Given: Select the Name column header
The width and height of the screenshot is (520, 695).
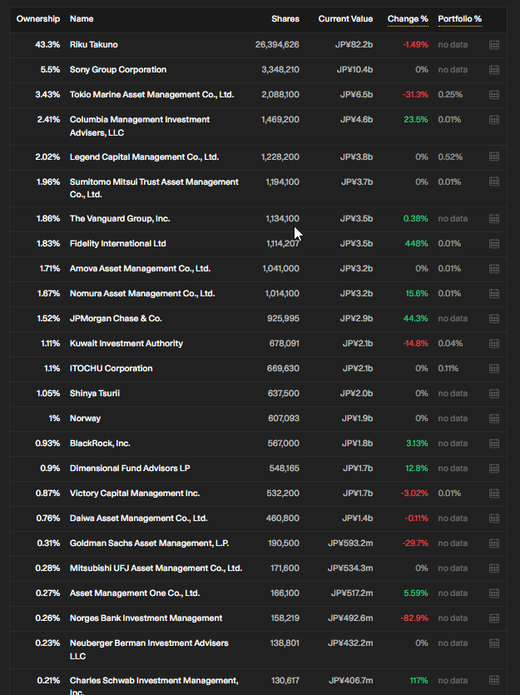Looking at the screenshot, I should point(82,19).
